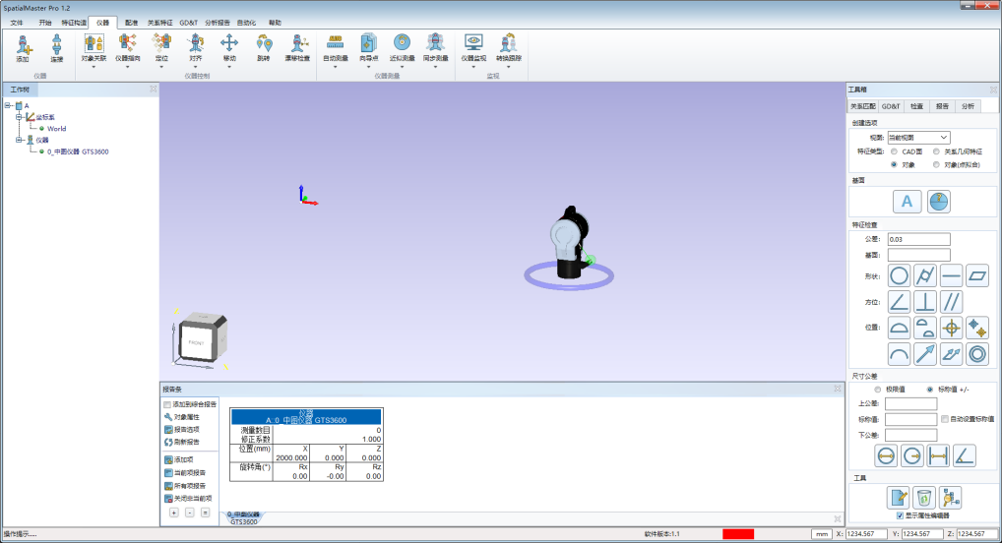Image resolution: width=1002 pixels, height=543 pixels.
Task: Click the 漂移检查 drift check icon
Action: point(297,46)
